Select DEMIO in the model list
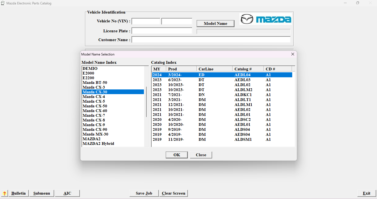This screenshot has height=199, width=377. pyautogui.click(x=113, y=68)
